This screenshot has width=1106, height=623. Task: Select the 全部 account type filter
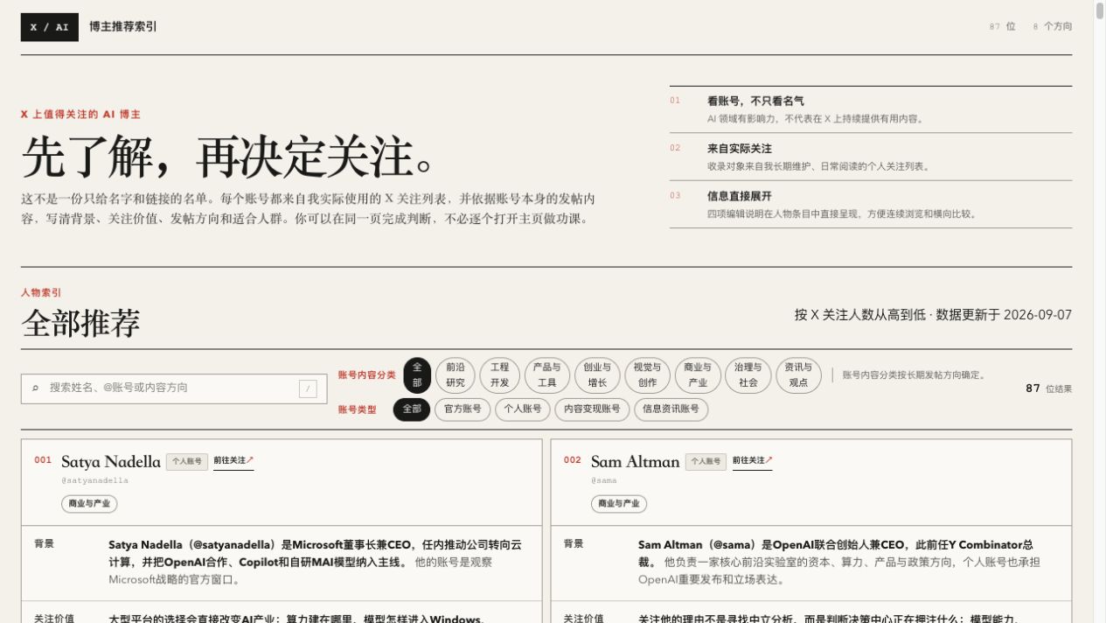pos(412,409)
